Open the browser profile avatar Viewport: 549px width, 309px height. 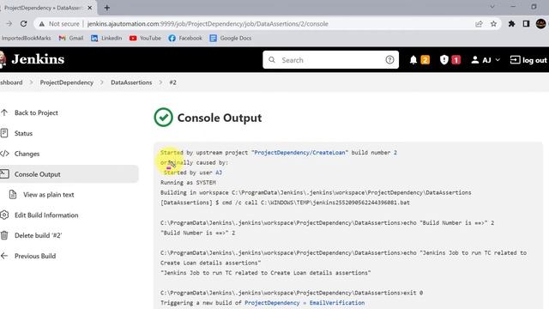(x=540, y=24)
